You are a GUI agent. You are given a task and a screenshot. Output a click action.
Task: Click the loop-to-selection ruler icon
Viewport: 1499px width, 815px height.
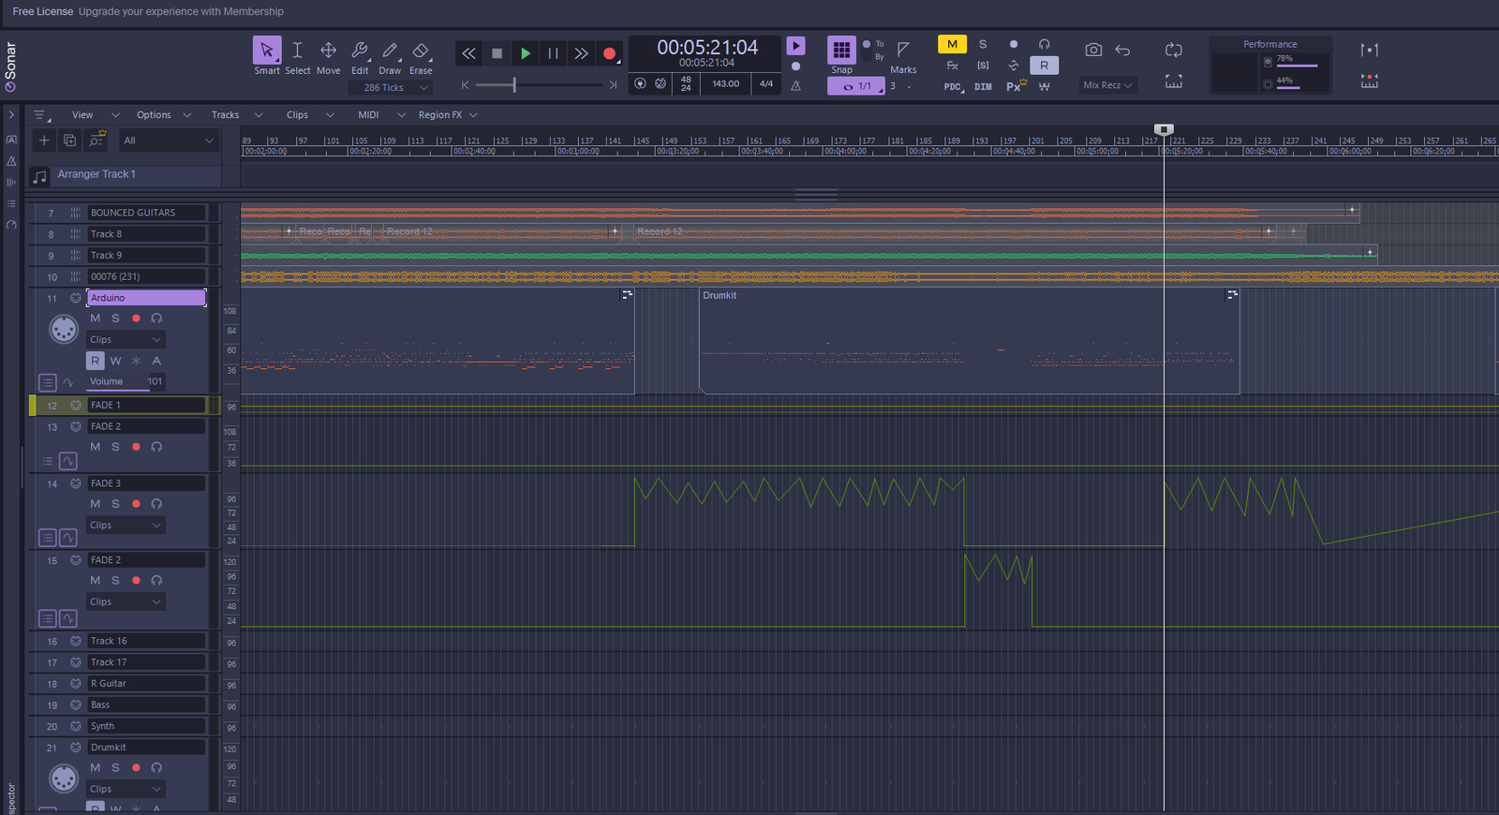[1173, 82]
